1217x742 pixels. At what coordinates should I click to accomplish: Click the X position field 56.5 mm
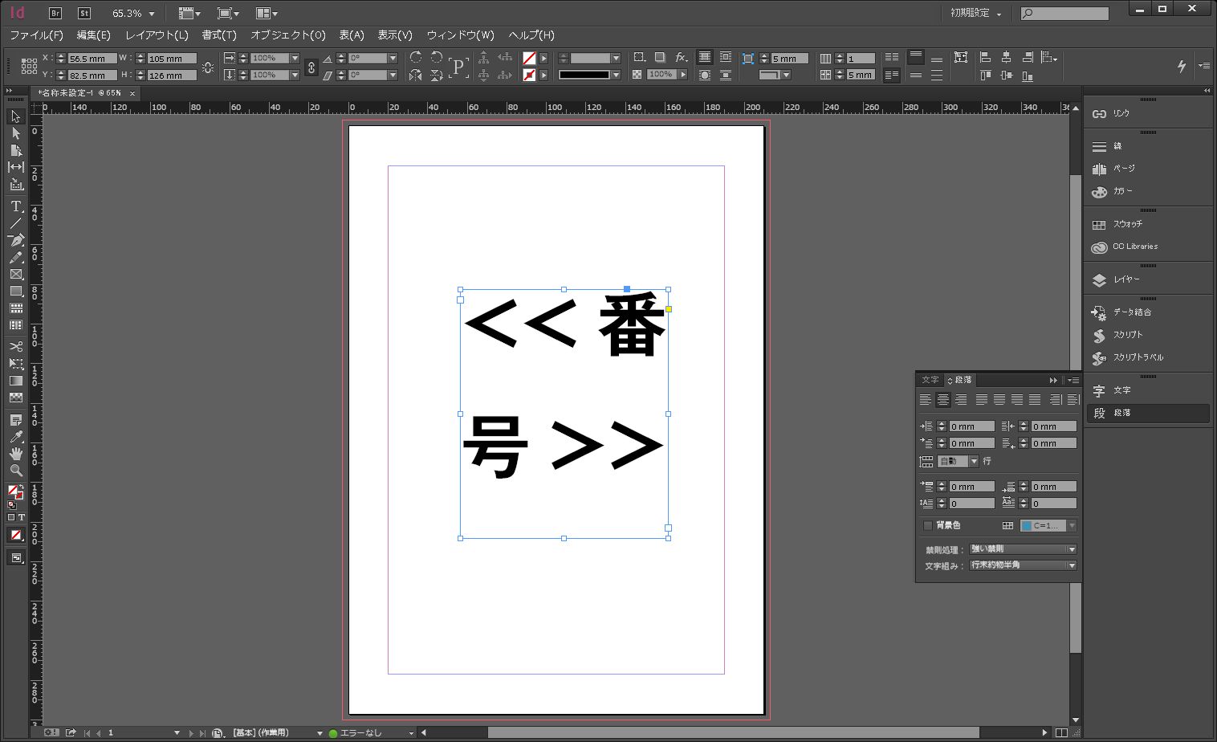(92, 59)
